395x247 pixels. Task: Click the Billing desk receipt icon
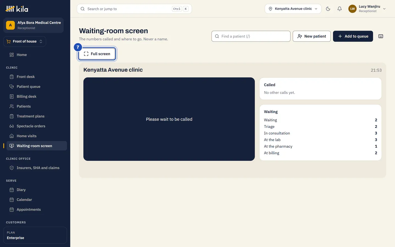click(12, 96)
